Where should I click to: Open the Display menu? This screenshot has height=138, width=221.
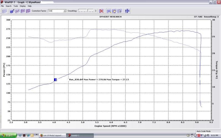(23, 6)
